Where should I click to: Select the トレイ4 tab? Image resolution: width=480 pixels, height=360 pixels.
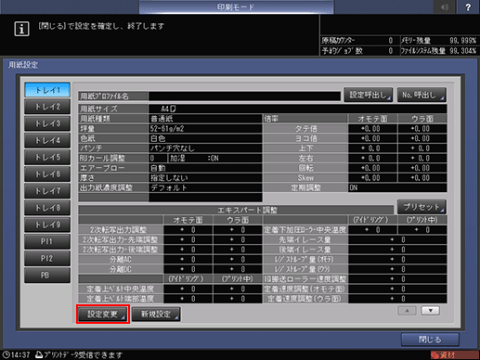point(47,140)
